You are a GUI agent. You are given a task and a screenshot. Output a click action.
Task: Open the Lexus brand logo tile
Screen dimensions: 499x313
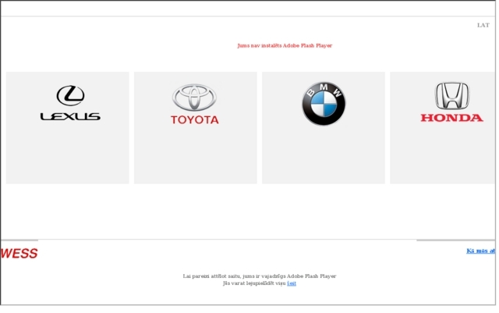(68, 127)
